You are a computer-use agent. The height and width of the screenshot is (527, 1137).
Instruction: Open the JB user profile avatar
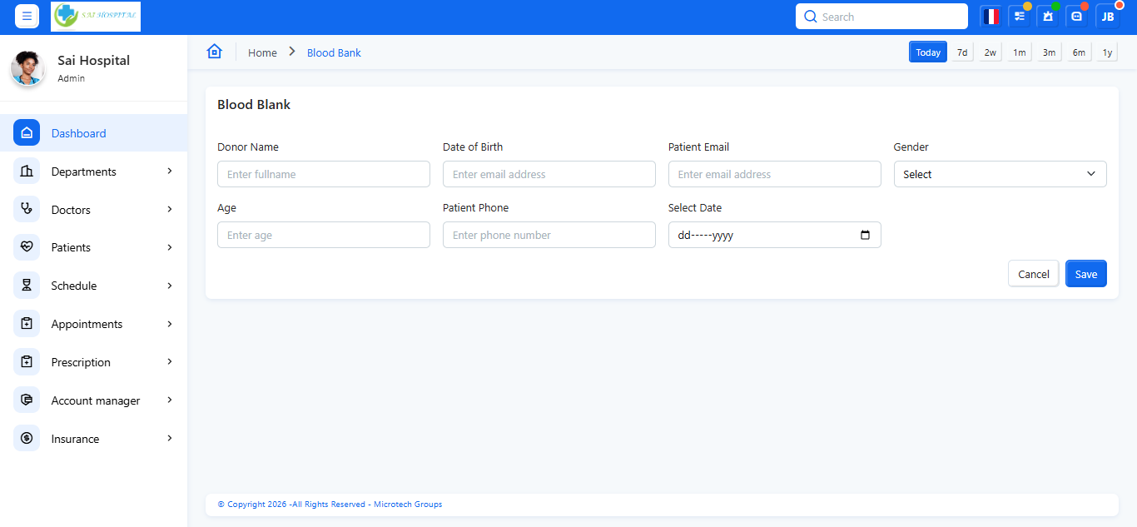1107,17
